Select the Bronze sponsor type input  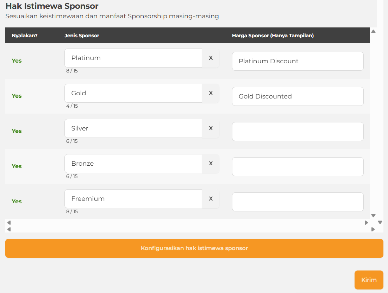coord(133,164)
